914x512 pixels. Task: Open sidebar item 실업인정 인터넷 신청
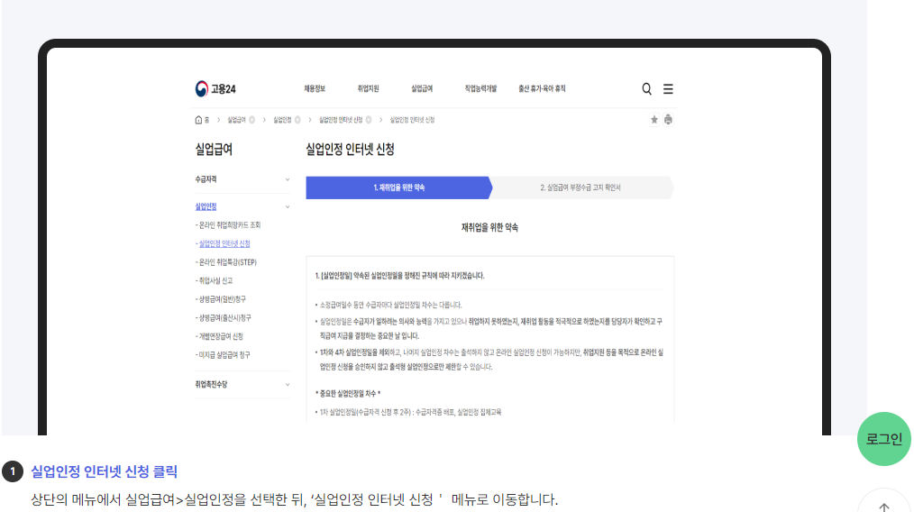[x=223, y=243]
